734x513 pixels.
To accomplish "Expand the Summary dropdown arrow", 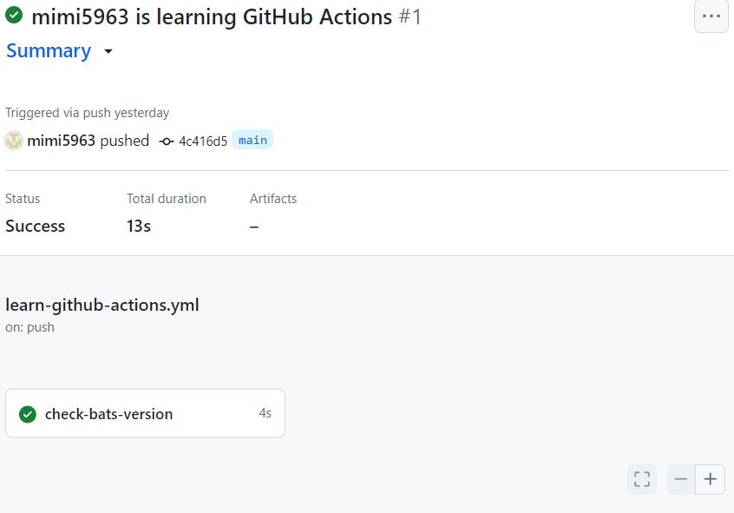I will (108, 51).
